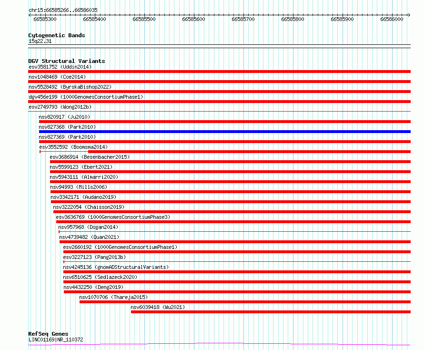Screen dimensions: 424x350
Task: Click the red bar under nsv1070706 (Thareja2015)
Action: 245,302
